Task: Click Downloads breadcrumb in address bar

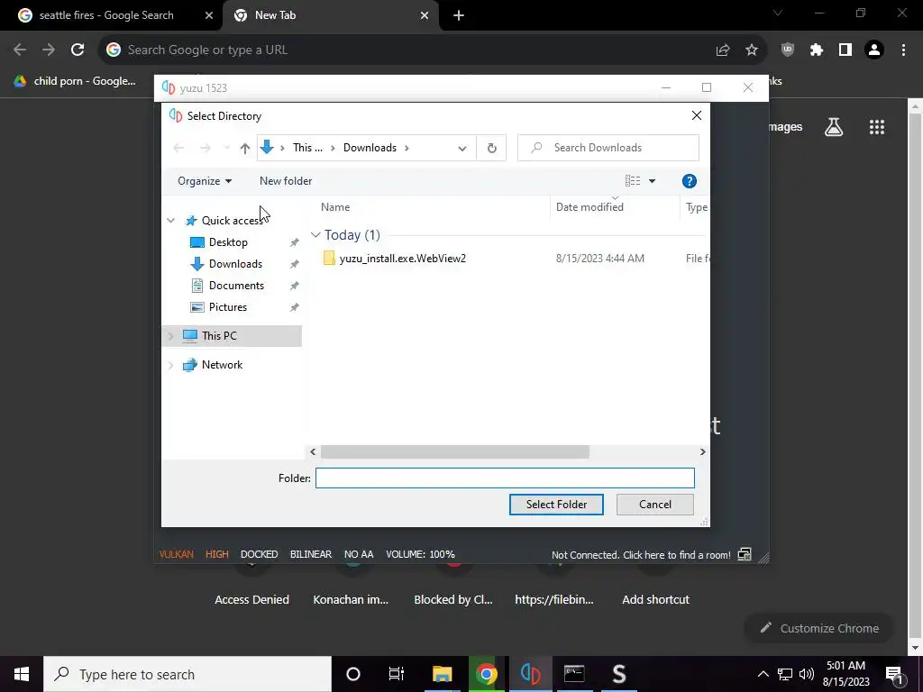Action: tap(370, 148)
